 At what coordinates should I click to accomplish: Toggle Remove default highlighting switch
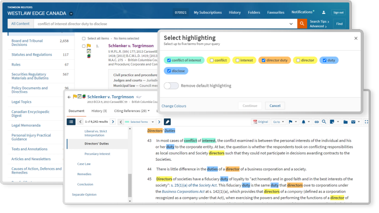click(x=171, y=86)
